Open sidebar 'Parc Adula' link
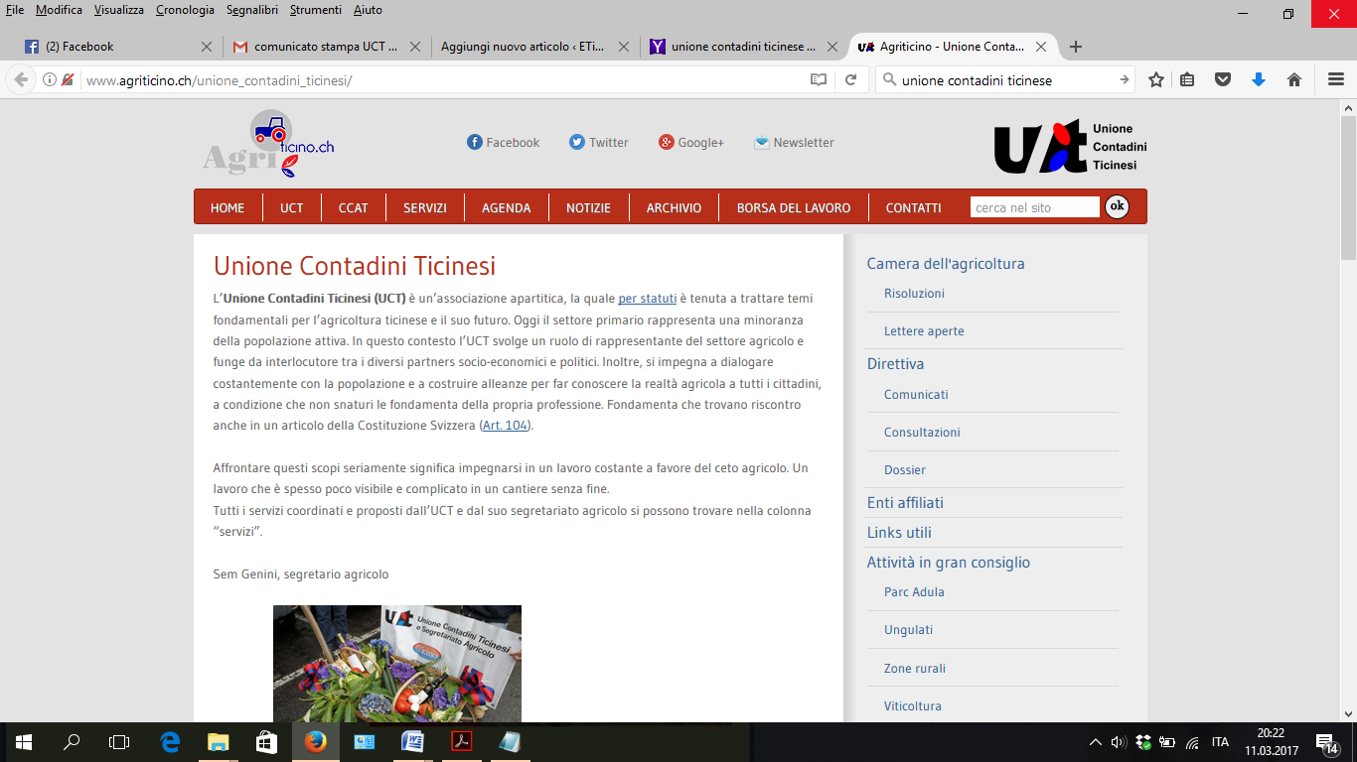1357x762 pixels. 914,592
